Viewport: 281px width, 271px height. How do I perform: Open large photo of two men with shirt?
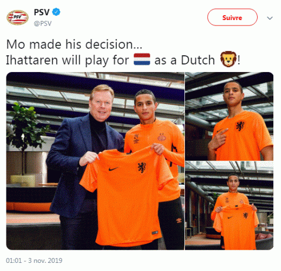pyautogui.click(x=95, y=161)
